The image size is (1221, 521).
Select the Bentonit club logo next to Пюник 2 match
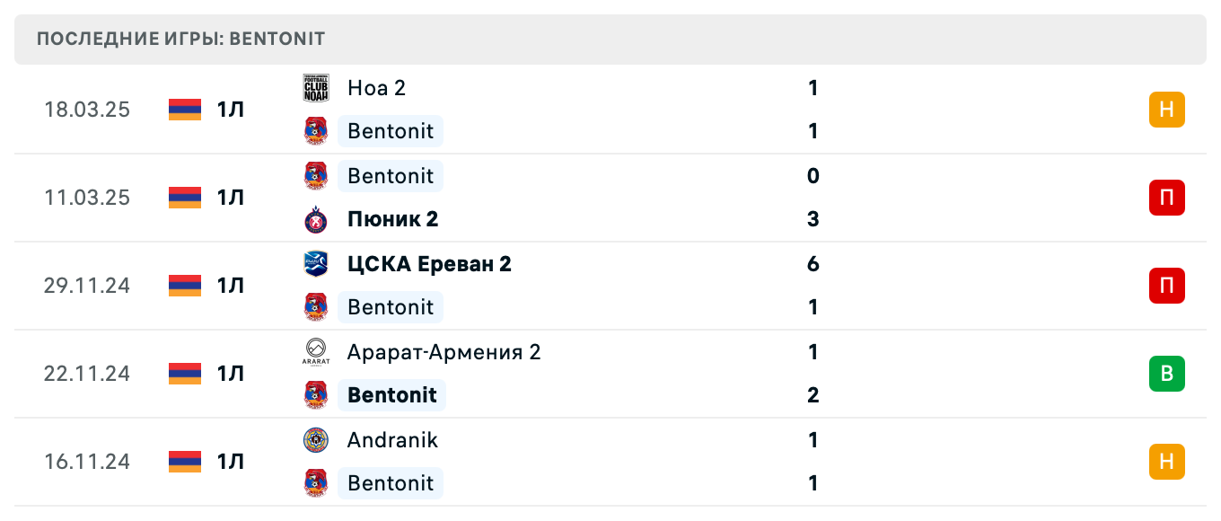316,176
